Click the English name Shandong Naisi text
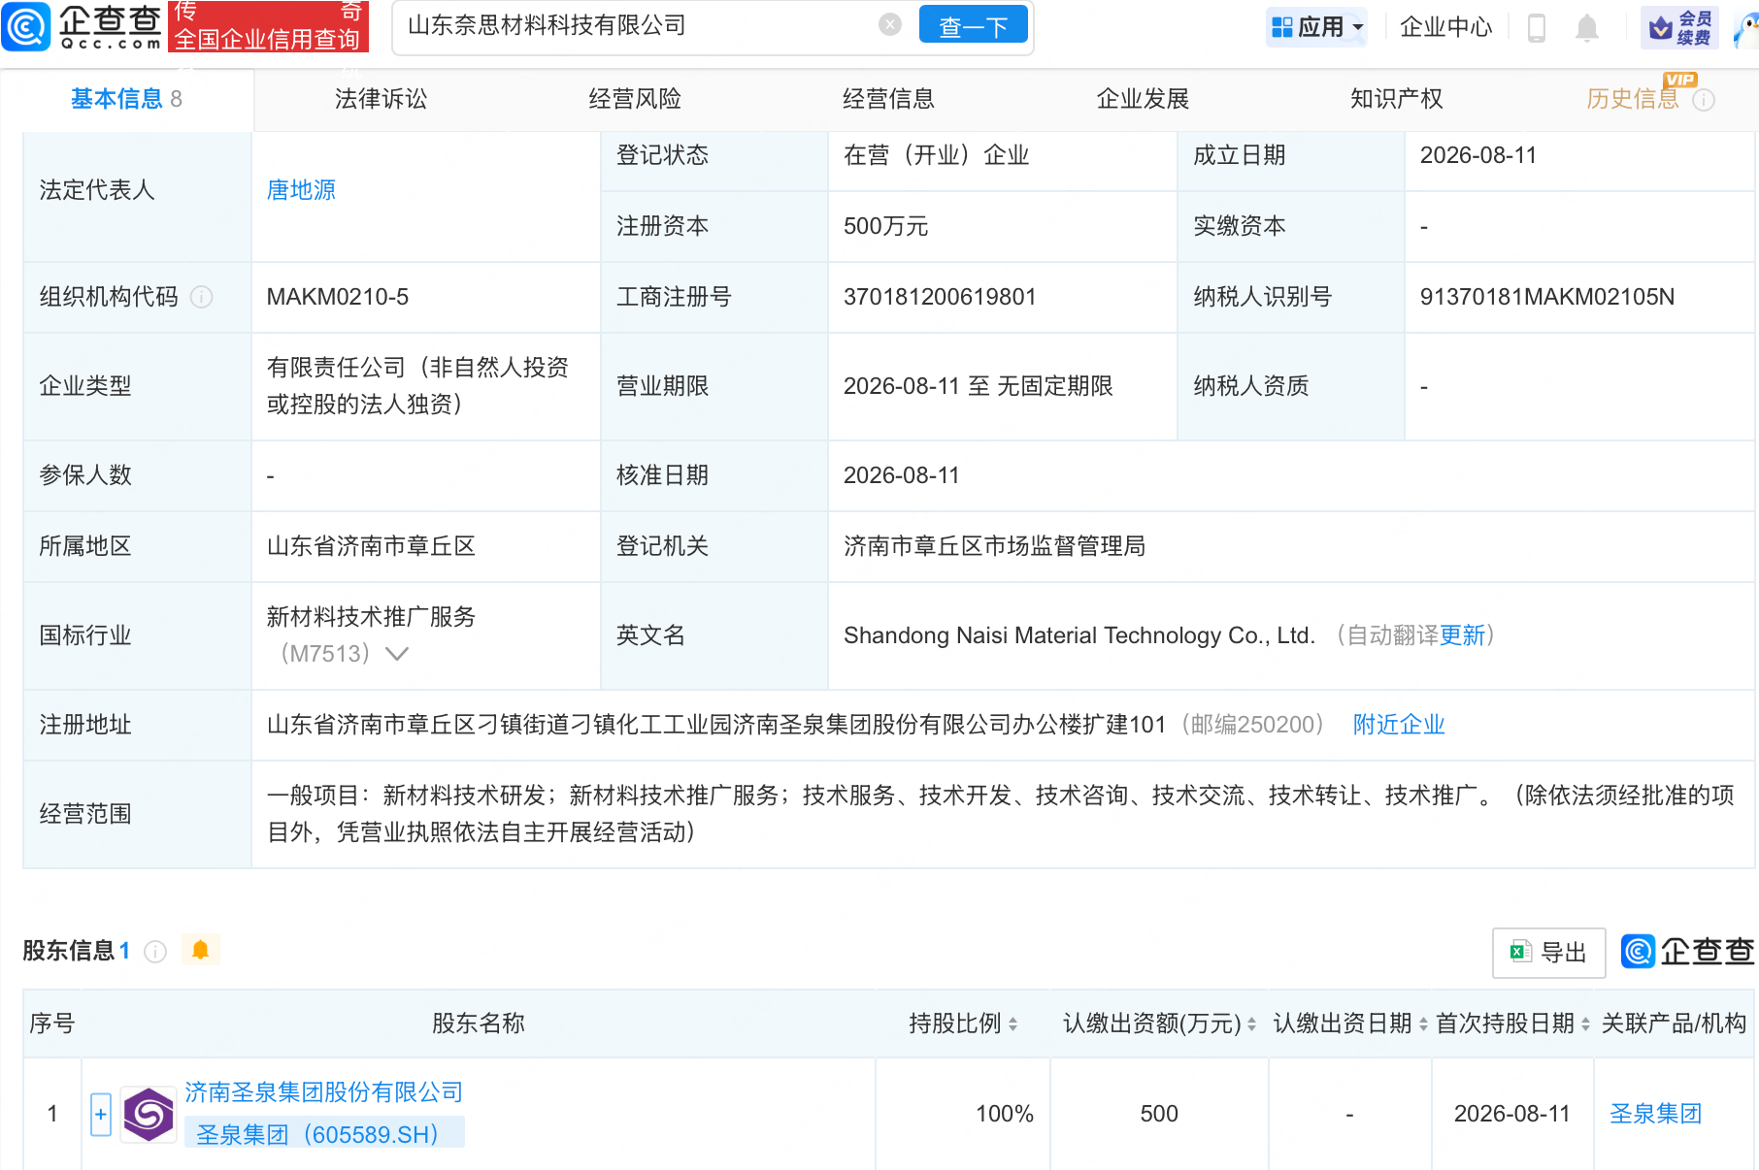This screenshot has width=1759, height=1170. coord(1079,635)
